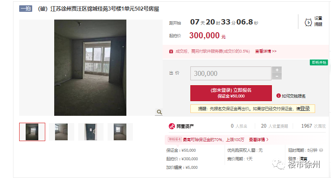Image resolution: width=331 pixels, height=179 pixels.
Task: Select the fourth window photo thumbnail
Action: [x=120, y=132]
